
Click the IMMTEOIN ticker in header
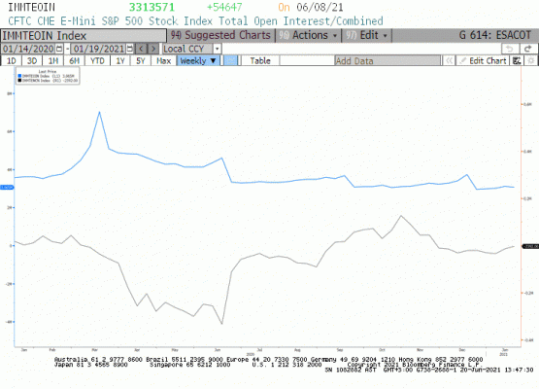(31, 7)
